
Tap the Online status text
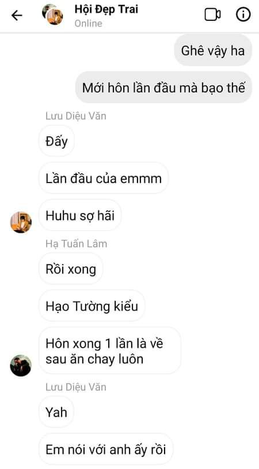point(88,23)
